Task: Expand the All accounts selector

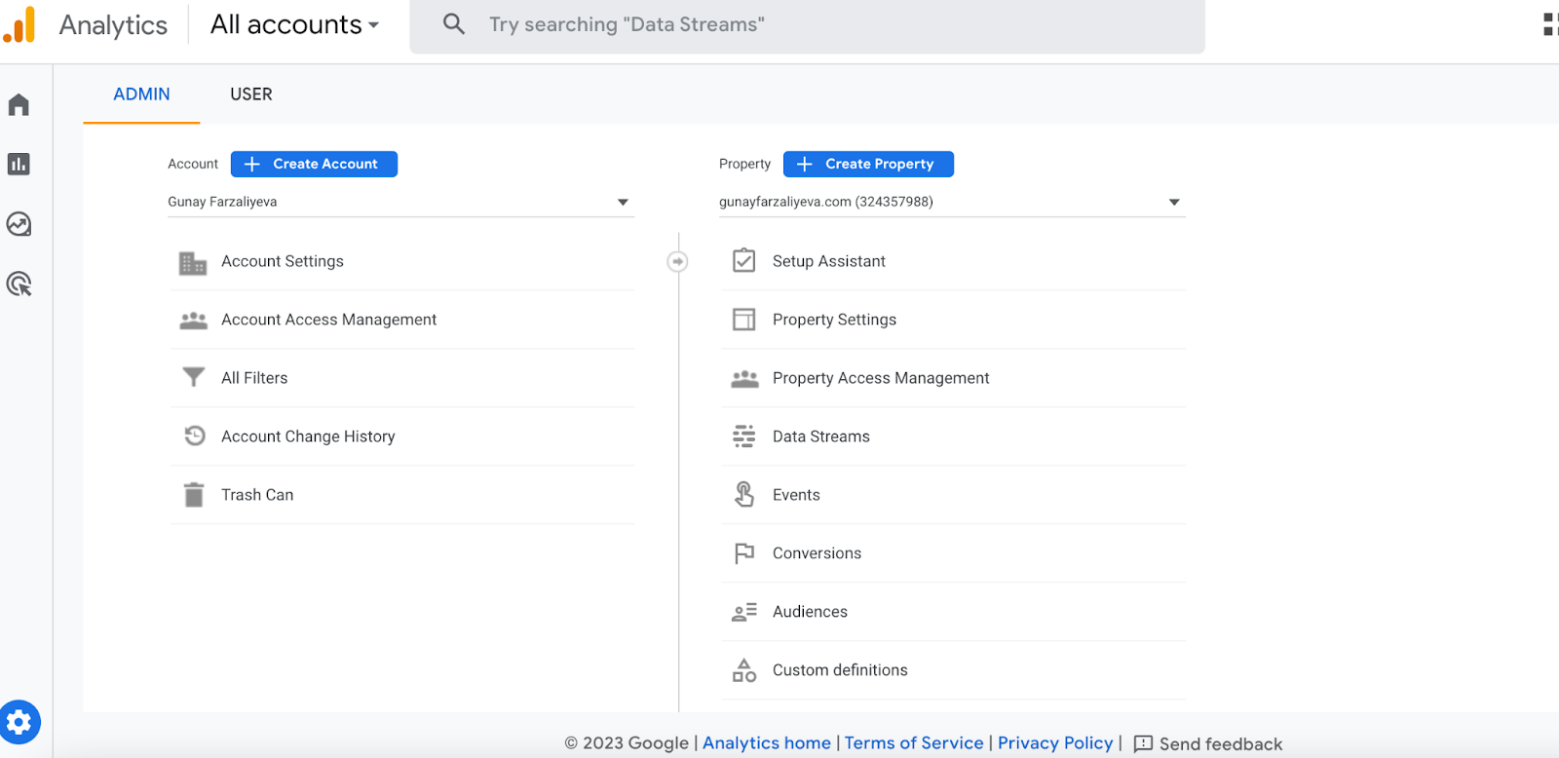Action: point(294,24)
